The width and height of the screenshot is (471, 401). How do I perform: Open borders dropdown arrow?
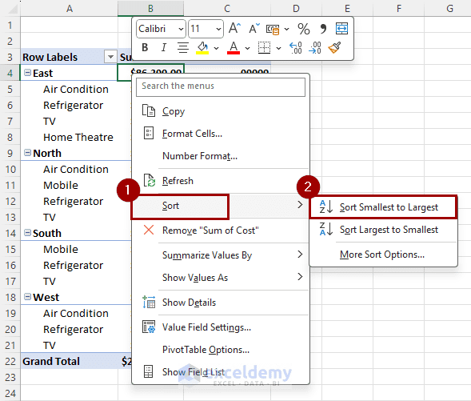pyautogui.click(x=279, y=48)
